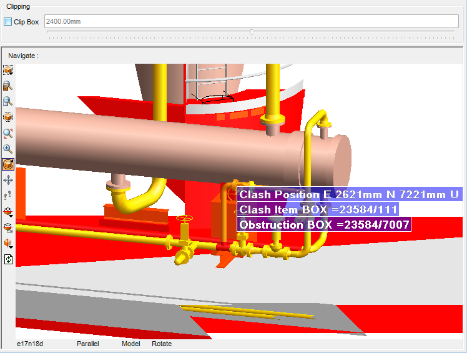
Task: Select the zoom in plus magnifier tool
Action: (x=8, y=149)
